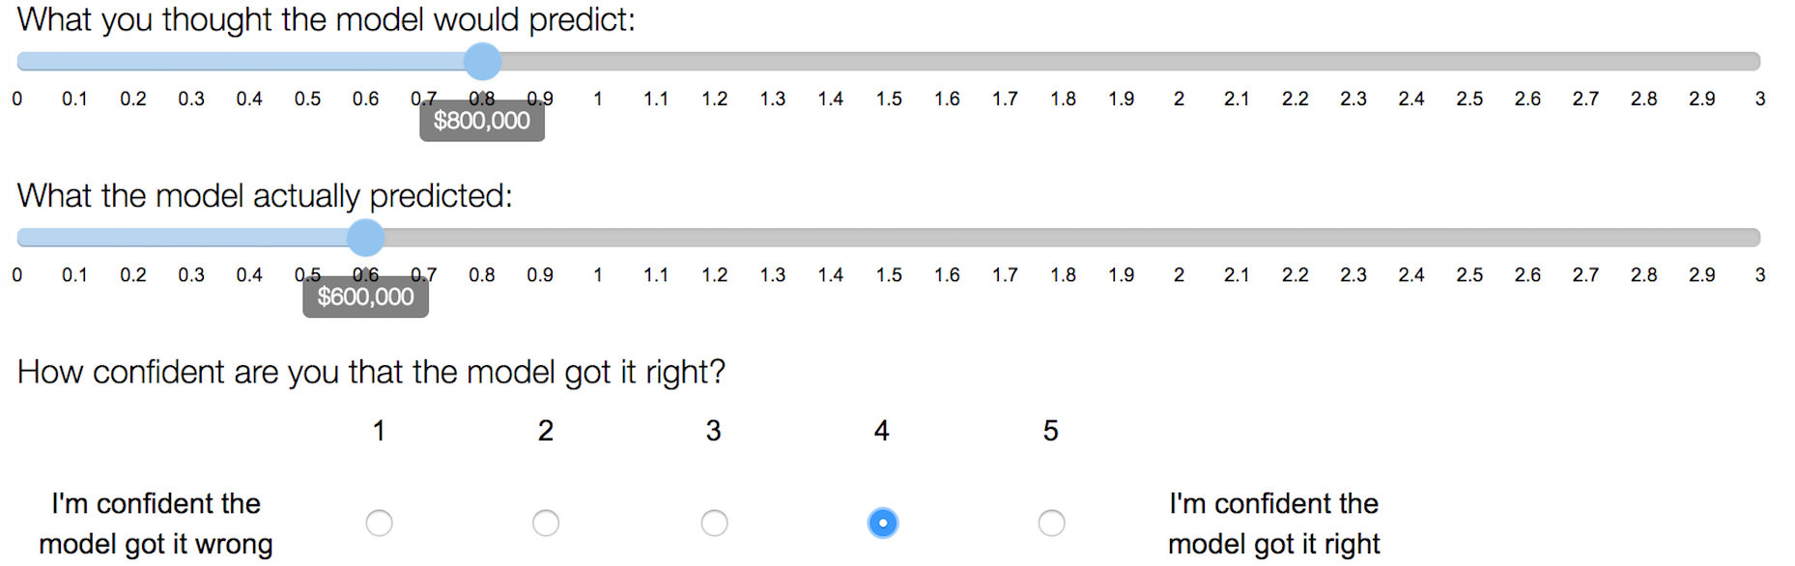Click the 'confident the model got it wrong' label
This screenshot has width=1795, height=566.
pyautogui.click(x=156, y=524)
